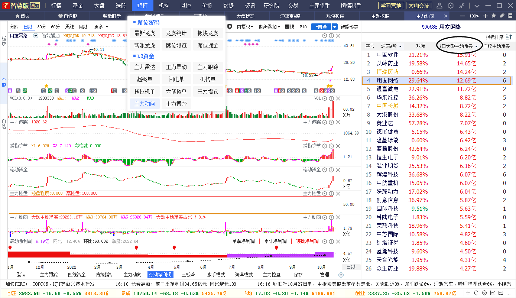Zoom in with the plus icon near 100%
Viewport: 516px width, 298px height.
486,16
